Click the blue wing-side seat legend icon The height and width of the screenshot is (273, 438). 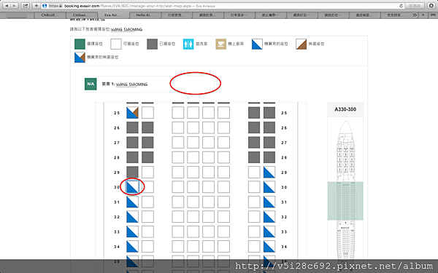pyautogui.click(x=257, y=44)
